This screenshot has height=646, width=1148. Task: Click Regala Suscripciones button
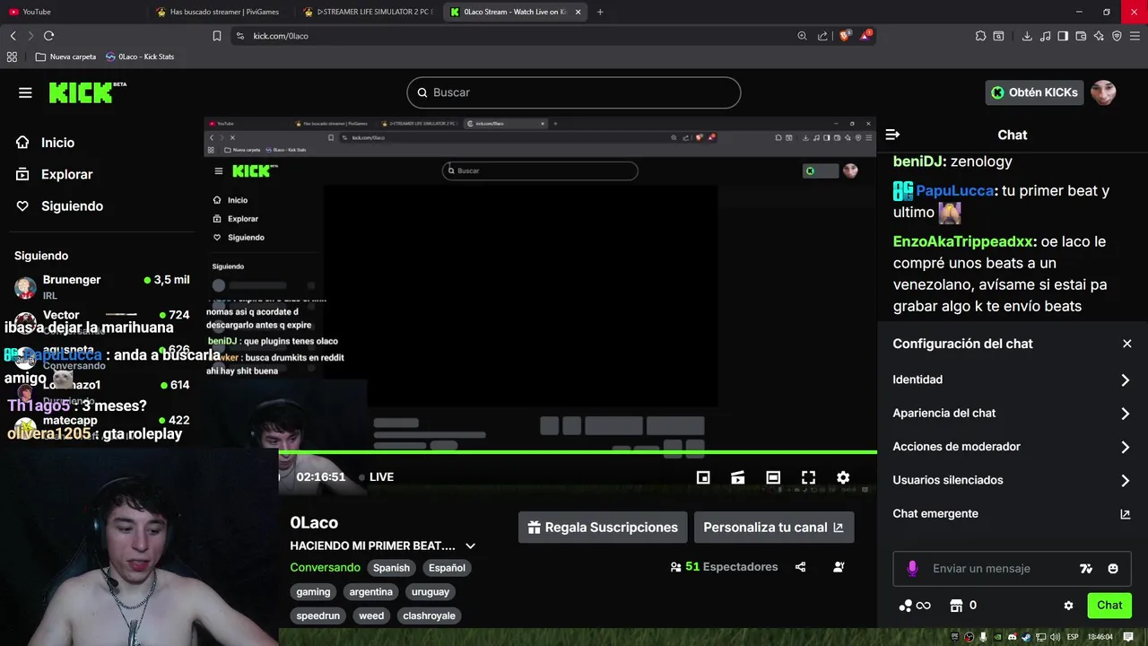(x=603, y=528)
